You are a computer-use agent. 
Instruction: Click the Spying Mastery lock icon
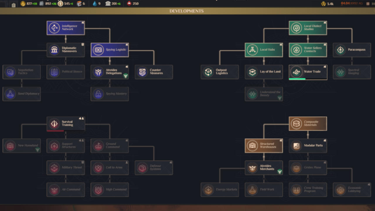98,94
